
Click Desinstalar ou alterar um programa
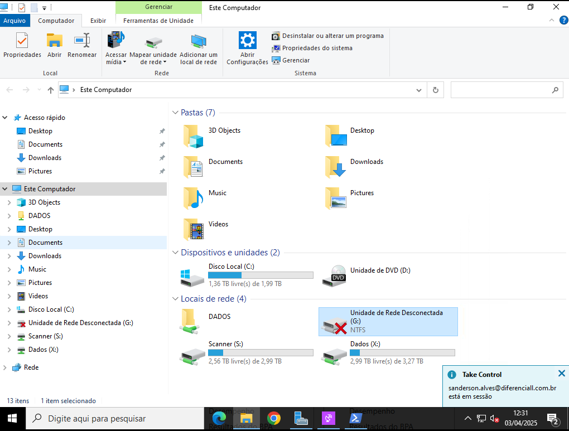pyautogui.click(x=327, y=36)
